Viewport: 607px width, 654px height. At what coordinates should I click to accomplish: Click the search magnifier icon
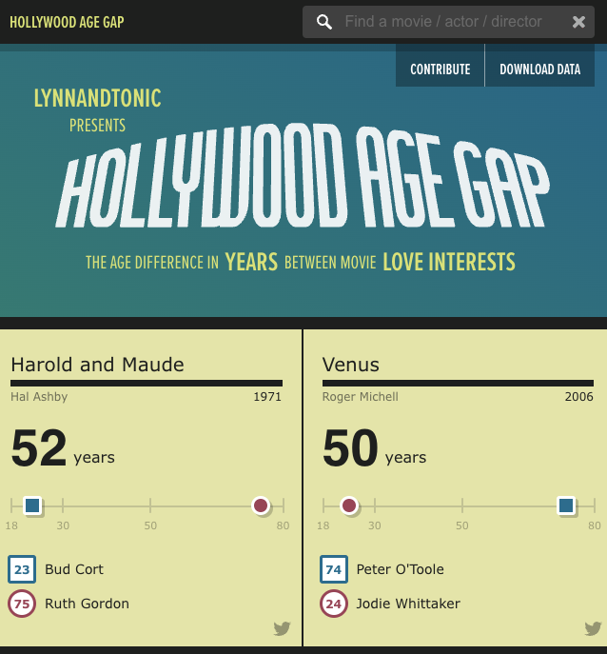(325, 22)
